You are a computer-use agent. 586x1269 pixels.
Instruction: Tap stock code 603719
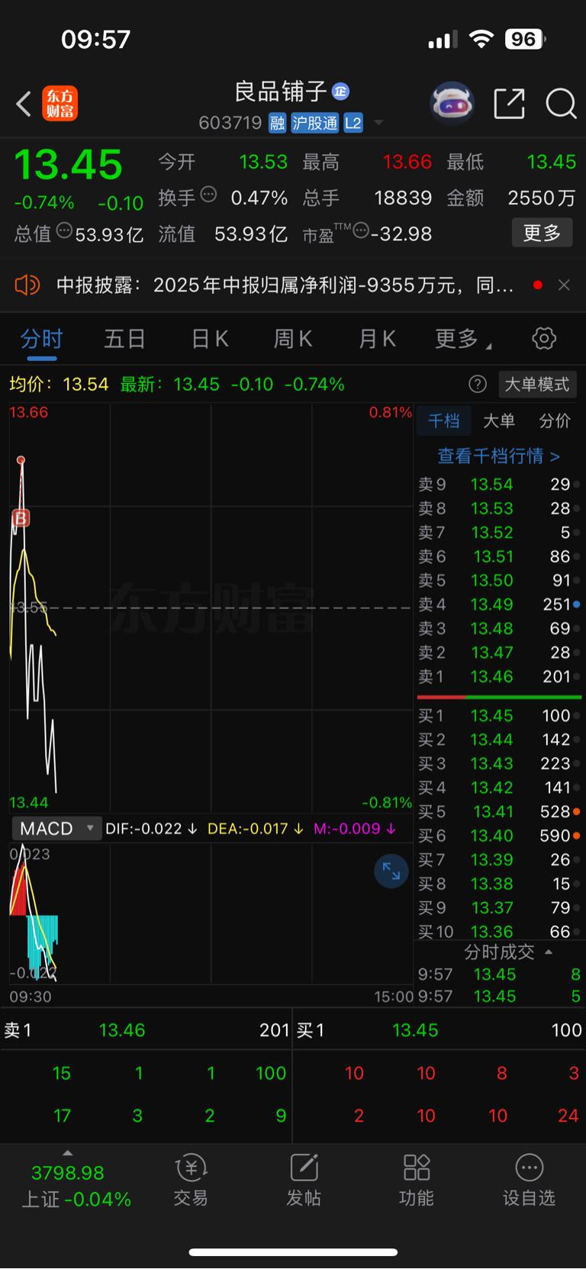pyautogui.click(x=230, y=123)
